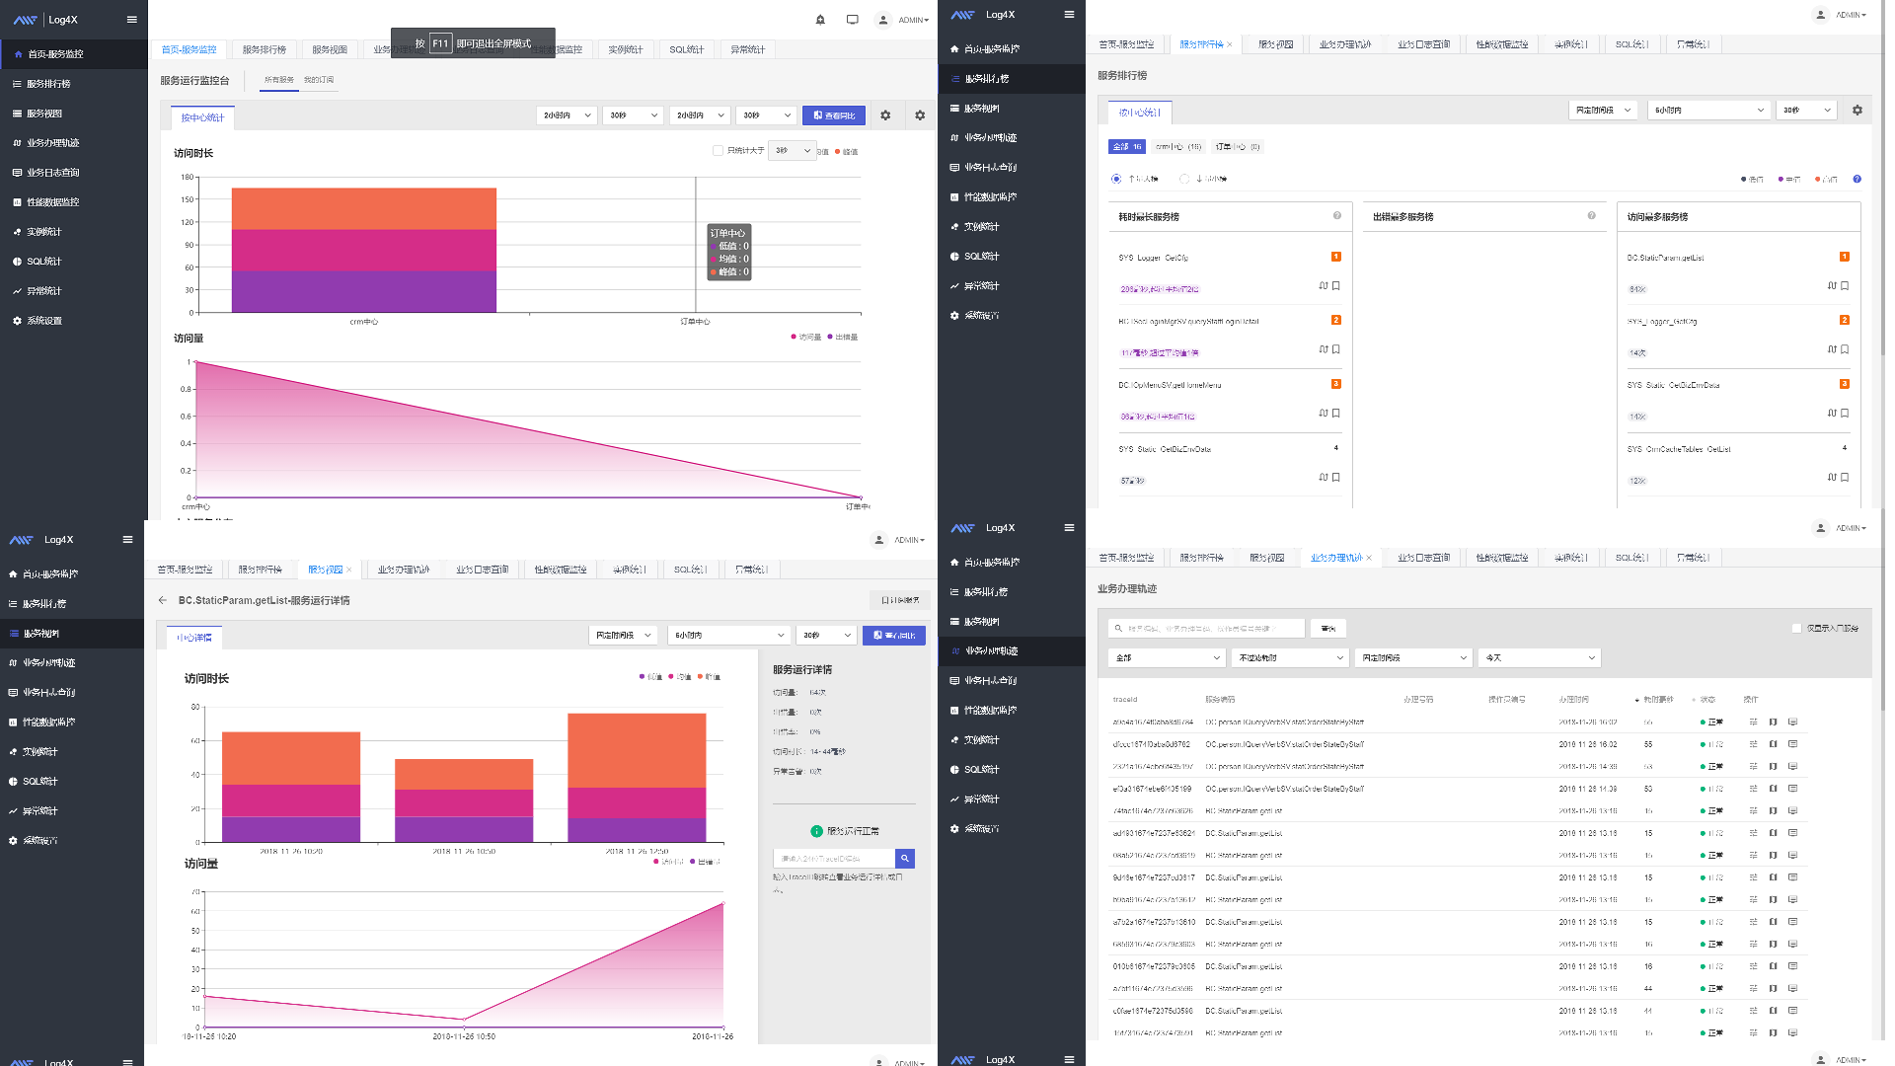
Task: Click back arrow beside BC.StaticParam.getList title
Action: pyautogui.click(x=163, y=600)
